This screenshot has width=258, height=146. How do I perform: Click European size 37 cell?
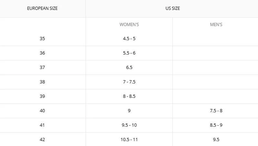click(42, 67)
